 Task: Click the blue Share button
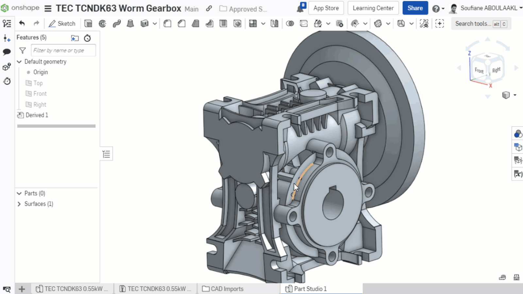click(415, 8)
